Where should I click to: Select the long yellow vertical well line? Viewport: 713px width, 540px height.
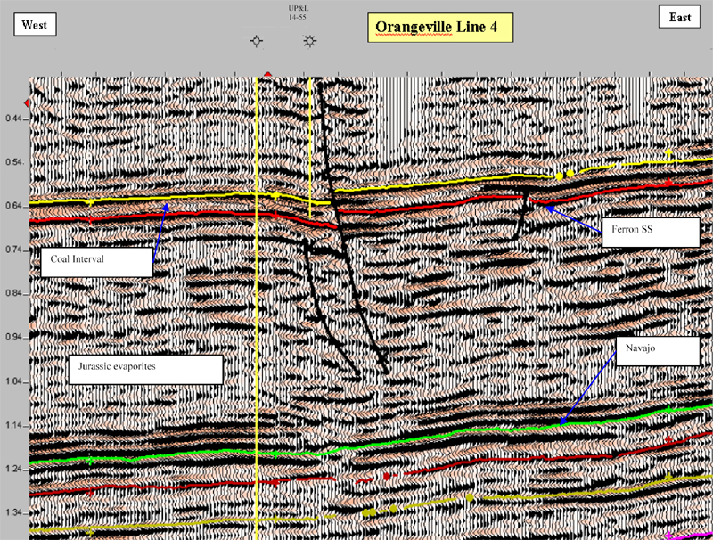click(x=257, y=356)
